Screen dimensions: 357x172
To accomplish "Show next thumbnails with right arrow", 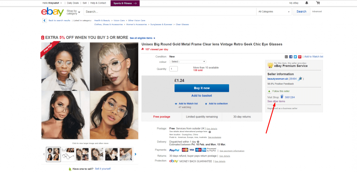I will (x=136, y=154).
